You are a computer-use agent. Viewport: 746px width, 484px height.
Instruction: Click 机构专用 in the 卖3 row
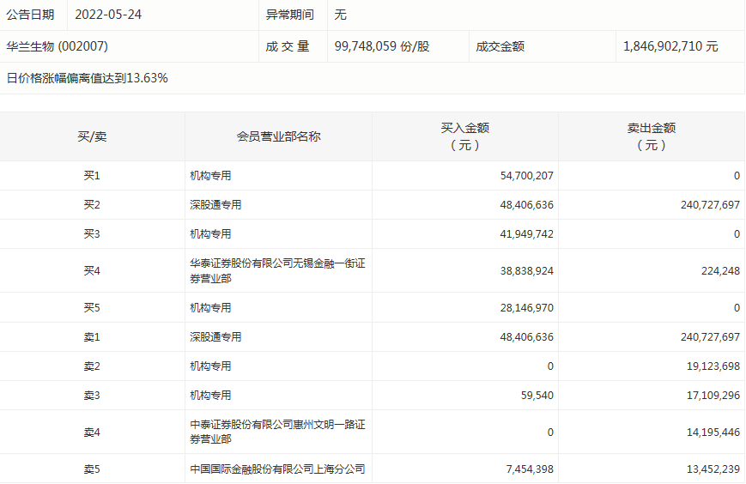tap(210, 396)
